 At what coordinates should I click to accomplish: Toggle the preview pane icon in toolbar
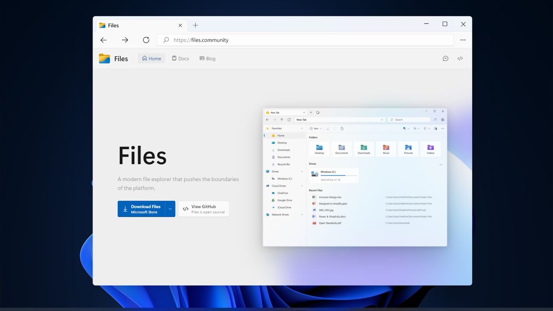(435, 129)
